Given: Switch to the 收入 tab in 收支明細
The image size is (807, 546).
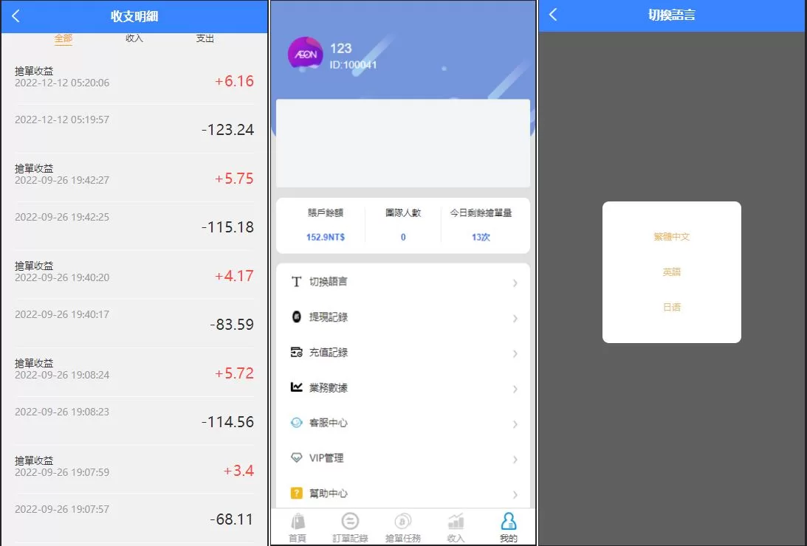Looking at the screenshot, I should click(x=134, y=38).
